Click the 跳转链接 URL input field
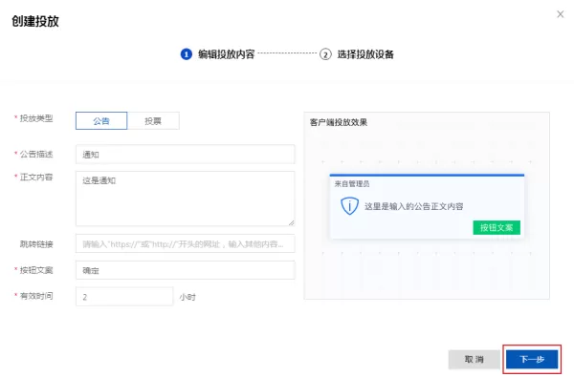This screenshot has width=574, height=377. click(186, 243)
